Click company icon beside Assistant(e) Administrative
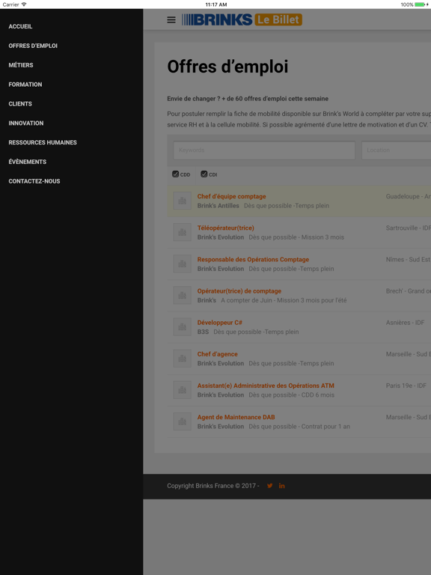This screenshot has height=575, width=431. point(182,390)
